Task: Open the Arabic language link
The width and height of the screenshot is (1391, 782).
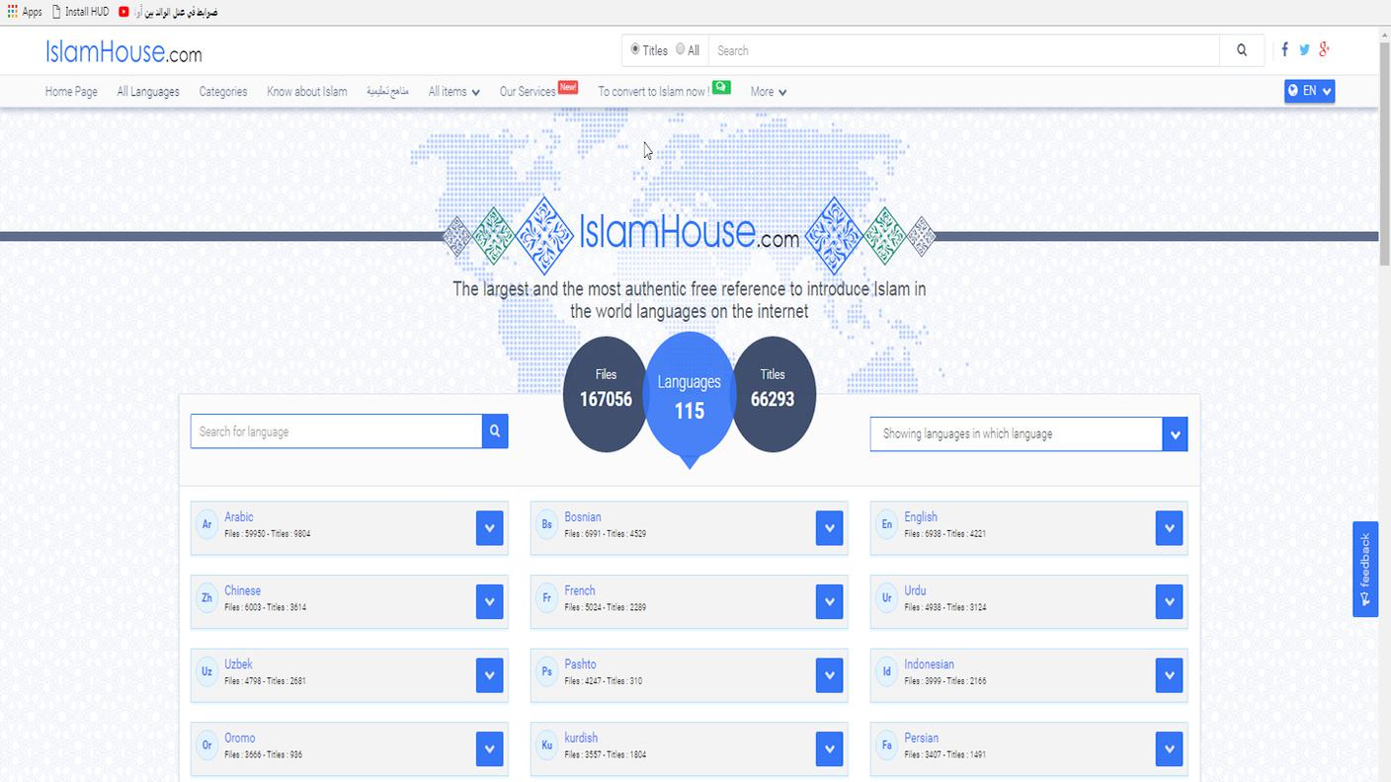Action: click(x=239, y=516)
